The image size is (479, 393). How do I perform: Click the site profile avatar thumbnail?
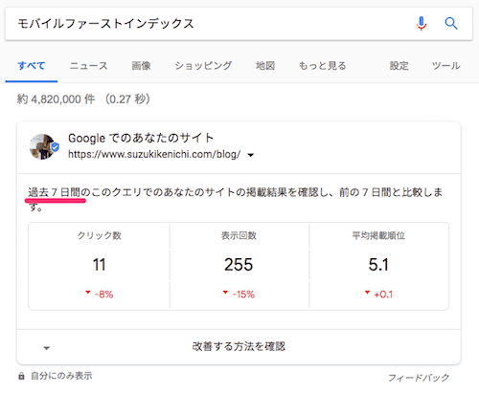click(x=42, y=146)
